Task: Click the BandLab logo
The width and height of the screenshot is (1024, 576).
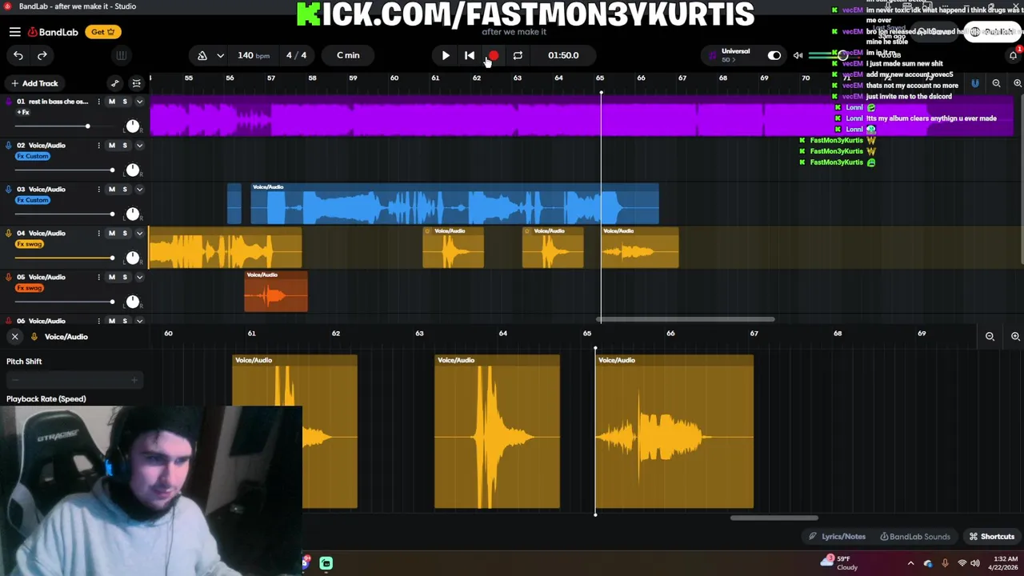Action: (53, 32)
